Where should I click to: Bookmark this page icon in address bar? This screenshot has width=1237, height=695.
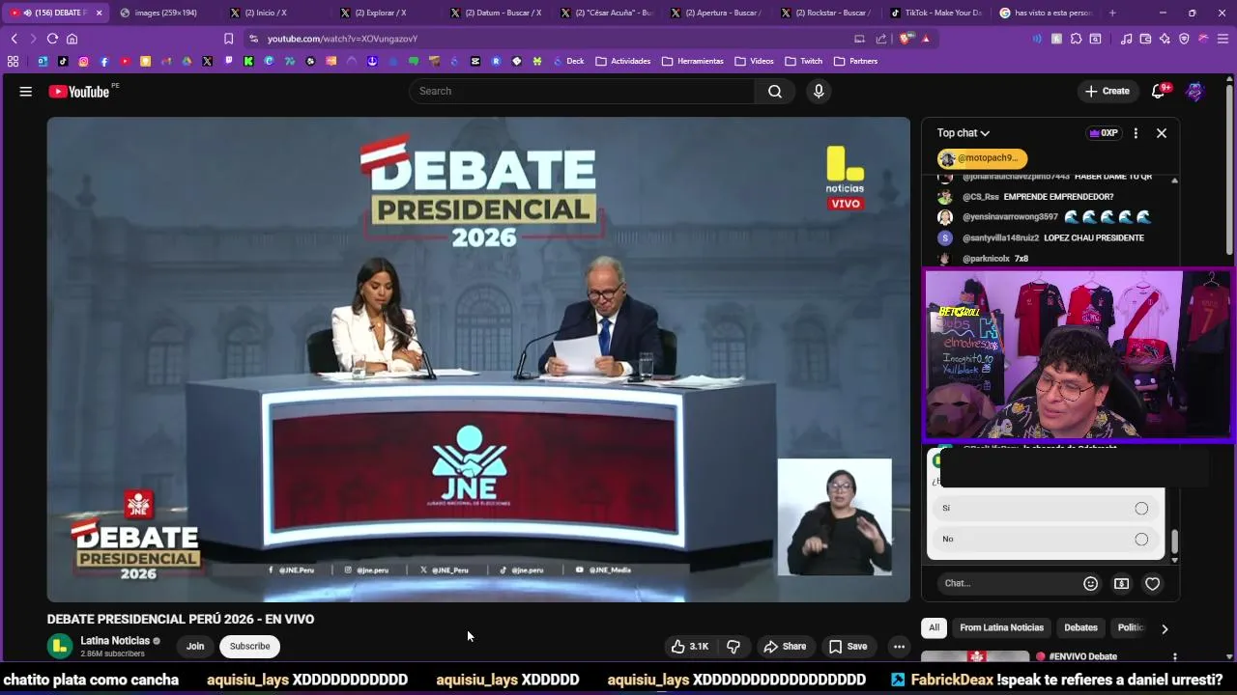(229, 39)
